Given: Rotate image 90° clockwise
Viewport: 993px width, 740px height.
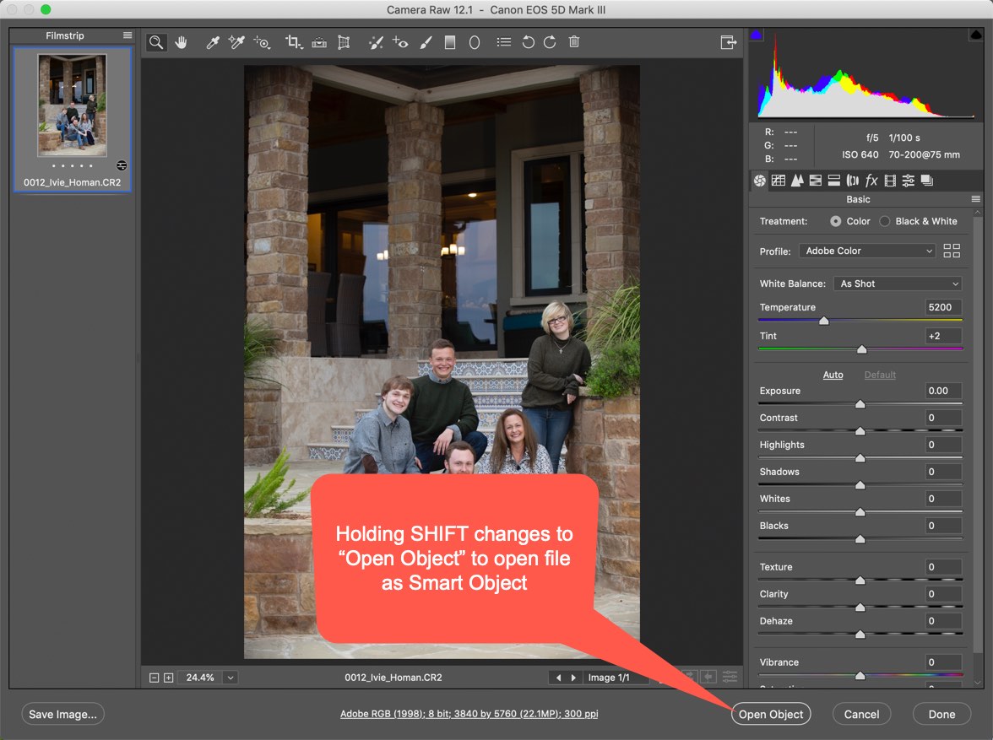Looking at the screenshot, I should coord(550,42).
